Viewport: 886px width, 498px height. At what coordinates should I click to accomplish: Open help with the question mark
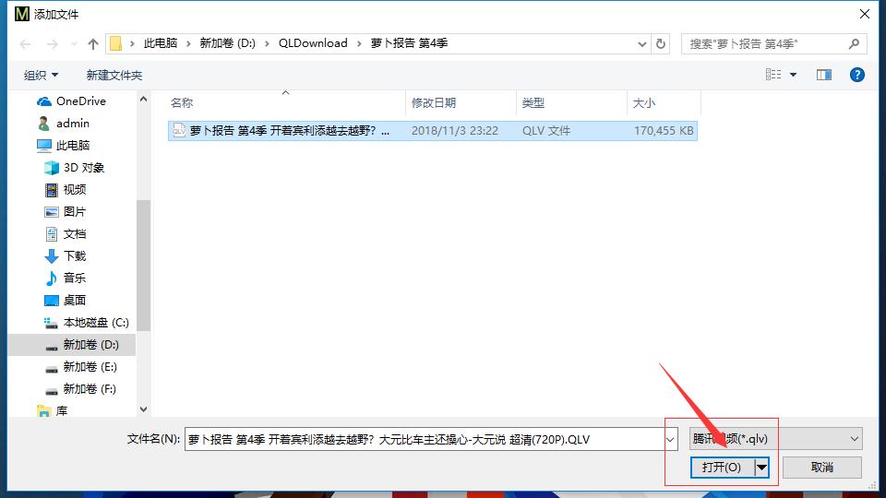[x=857, y=75]
